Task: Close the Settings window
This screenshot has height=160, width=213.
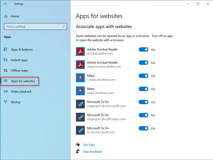Action: (x=208, y=4)
